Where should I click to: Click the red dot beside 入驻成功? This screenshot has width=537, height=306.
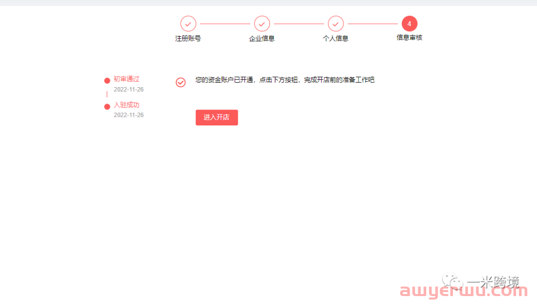coord(107,106)
